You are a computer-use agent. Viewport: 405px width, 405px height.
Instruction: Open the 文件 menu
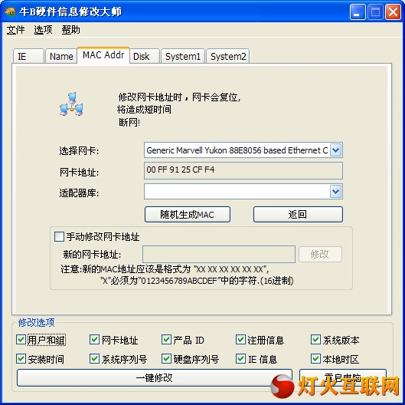click(15, 30)
